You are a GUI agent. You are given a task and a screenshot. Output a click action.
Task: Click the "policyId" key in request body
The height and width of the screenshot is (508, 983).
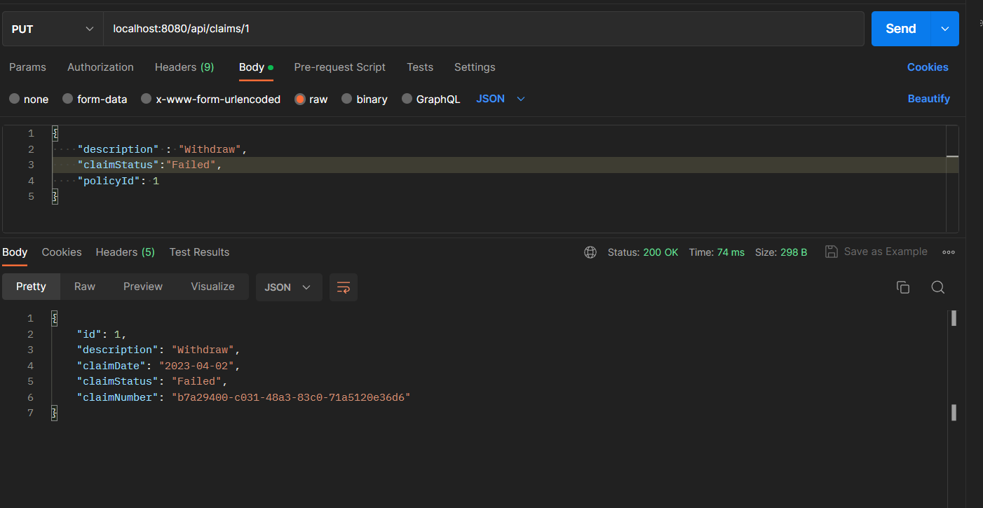(109, 181)
